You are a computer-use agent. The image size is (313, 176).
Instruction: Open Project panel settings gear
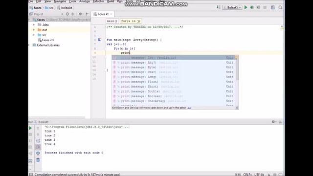tap(80, 14)
